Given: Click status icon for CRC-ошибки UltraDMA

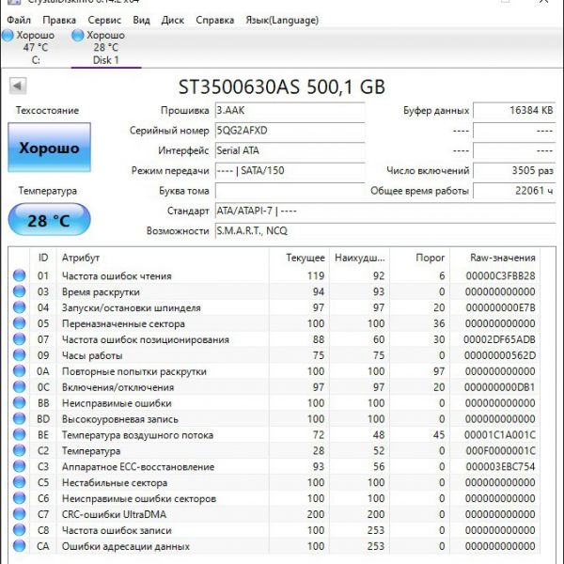Looking at the screenshot, I should pos(19,514).
